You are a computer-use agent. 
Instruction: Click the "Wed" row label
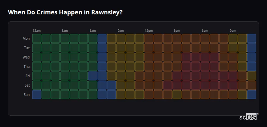(x=26, y=57)
